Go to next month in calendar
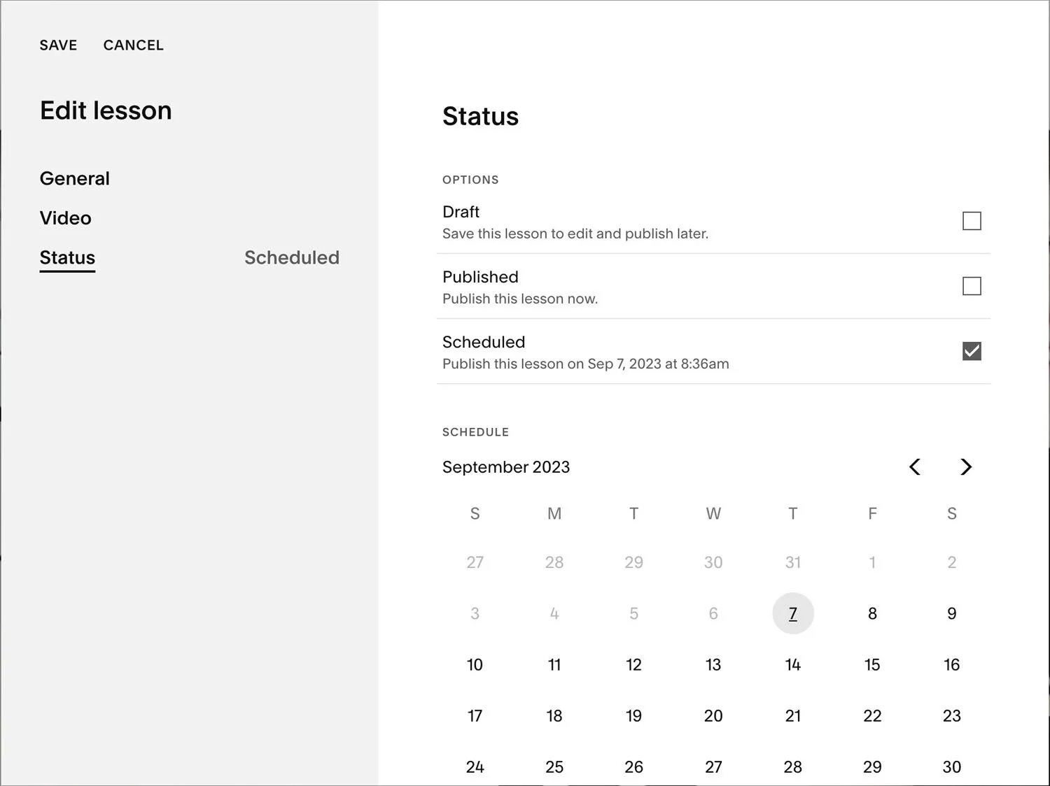Screen dimensions: 1050x786 pyautogui.click(x=966, y=467)
